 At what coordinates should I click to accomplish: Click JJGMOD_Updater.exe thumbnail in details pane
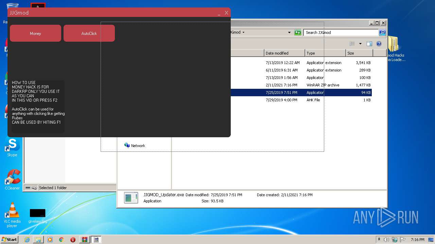pos(131,198)
